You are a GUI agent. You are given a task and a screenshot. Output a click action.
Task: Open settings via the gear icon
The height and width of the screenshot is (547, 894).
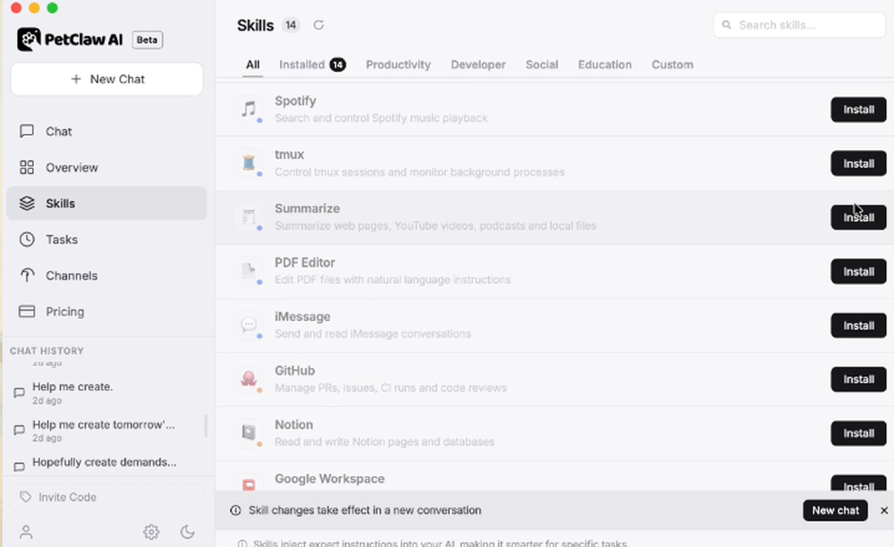[151, 532]
